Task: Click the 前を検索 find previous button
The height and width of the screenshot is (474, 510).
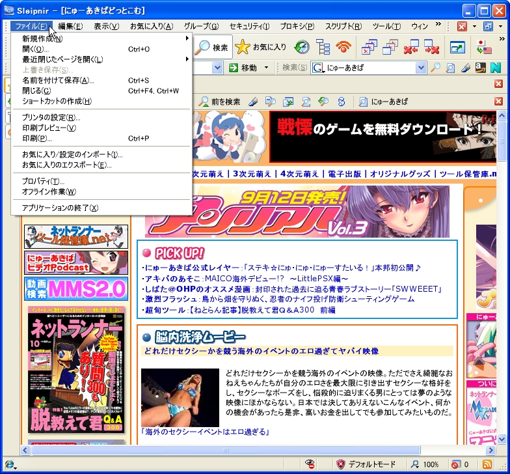Action: [x=220, y=102]
